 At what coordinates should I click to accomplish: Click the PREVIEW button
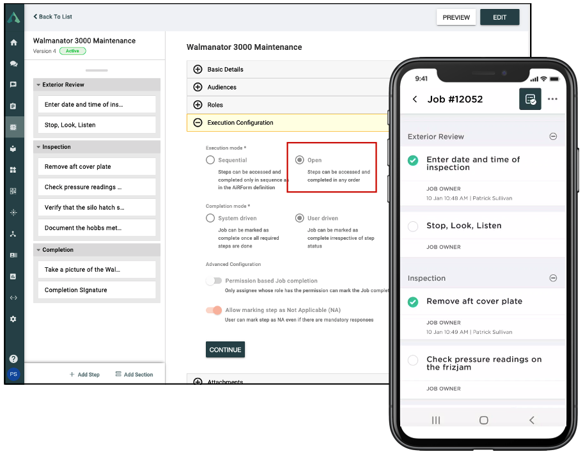click(456, 17)
